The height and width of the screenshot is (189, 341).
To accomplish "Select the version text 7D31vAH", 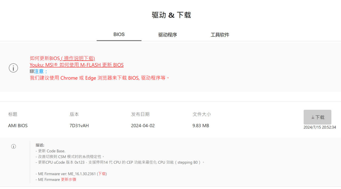I will [79, 126].
